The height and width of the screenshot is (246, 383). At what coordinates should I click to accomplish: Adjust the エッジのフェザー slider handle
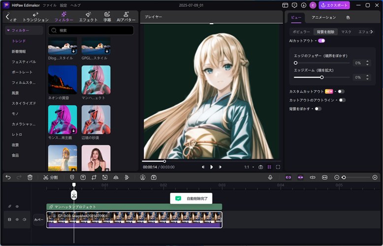pos(295,63)
